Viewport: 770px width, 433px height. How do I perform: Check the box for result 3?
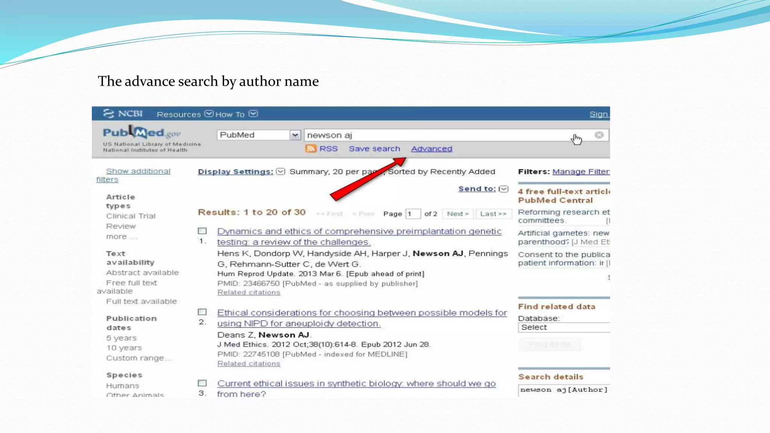click(x=202, y=383)
